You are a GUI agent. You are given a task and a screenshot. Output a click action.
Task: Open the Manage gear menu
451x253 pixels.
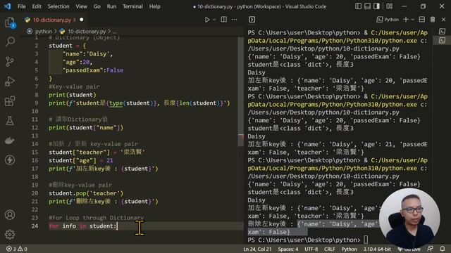[10, 234]
